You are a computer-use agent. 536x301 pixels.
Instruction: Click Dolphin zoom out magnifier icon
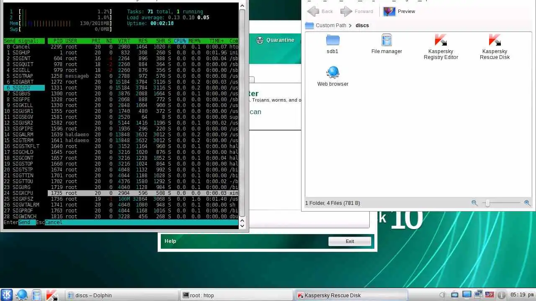474,203
